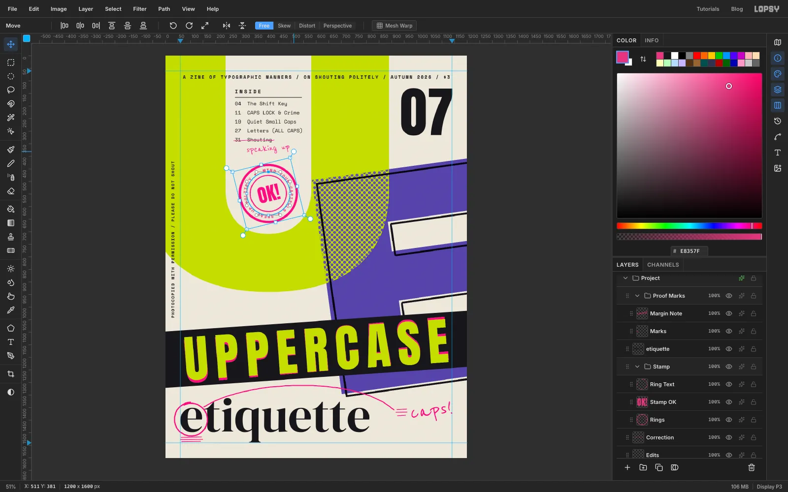Viewport: 788px width, 492px height.
Task: Click the hex color input field
Action: (x=689, y=251)
